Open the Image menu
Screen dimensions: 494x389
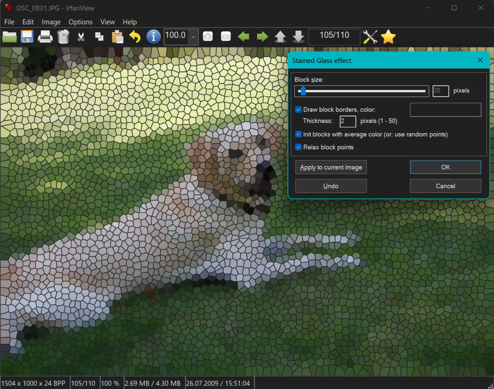51,22
